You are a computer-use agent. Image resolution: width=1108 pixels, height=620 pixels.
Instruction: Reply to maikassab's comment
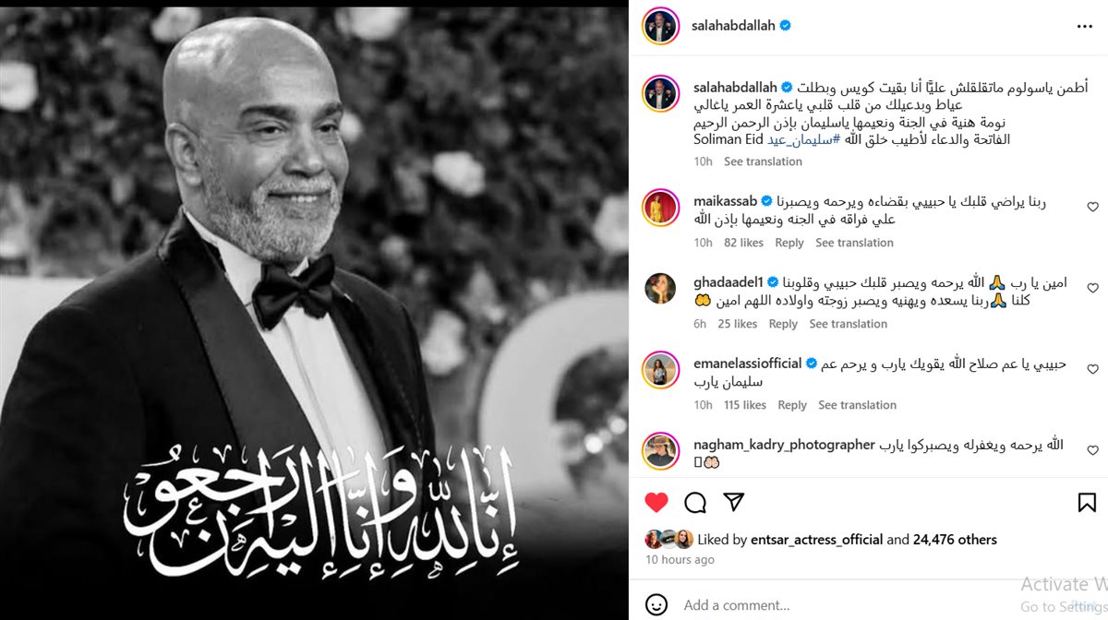pyautogui.click(x=789, y=243)
